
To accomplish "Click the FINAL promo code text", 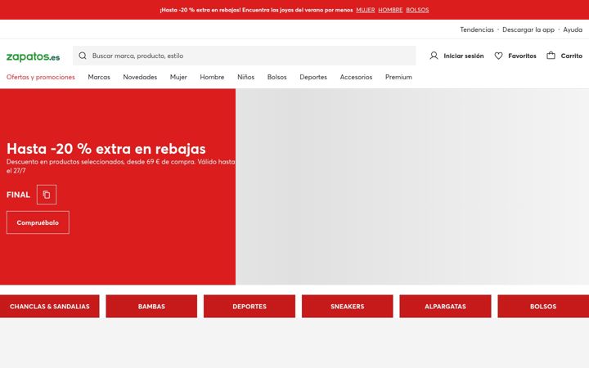I will (18, 195).
